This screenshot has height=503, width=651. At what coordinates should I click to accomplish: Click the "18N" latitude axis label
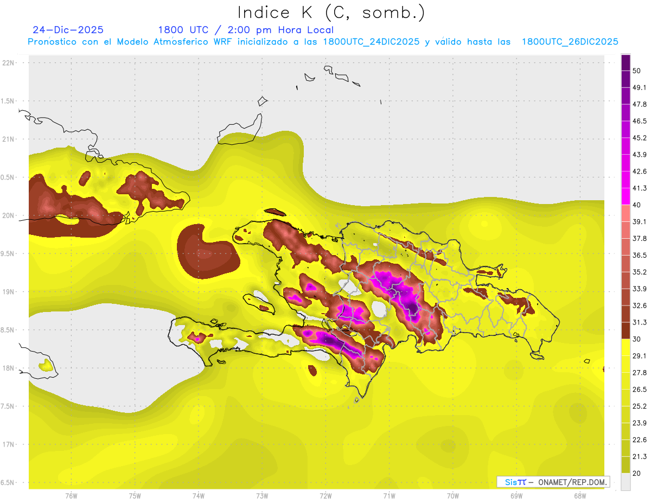[9, 368]
